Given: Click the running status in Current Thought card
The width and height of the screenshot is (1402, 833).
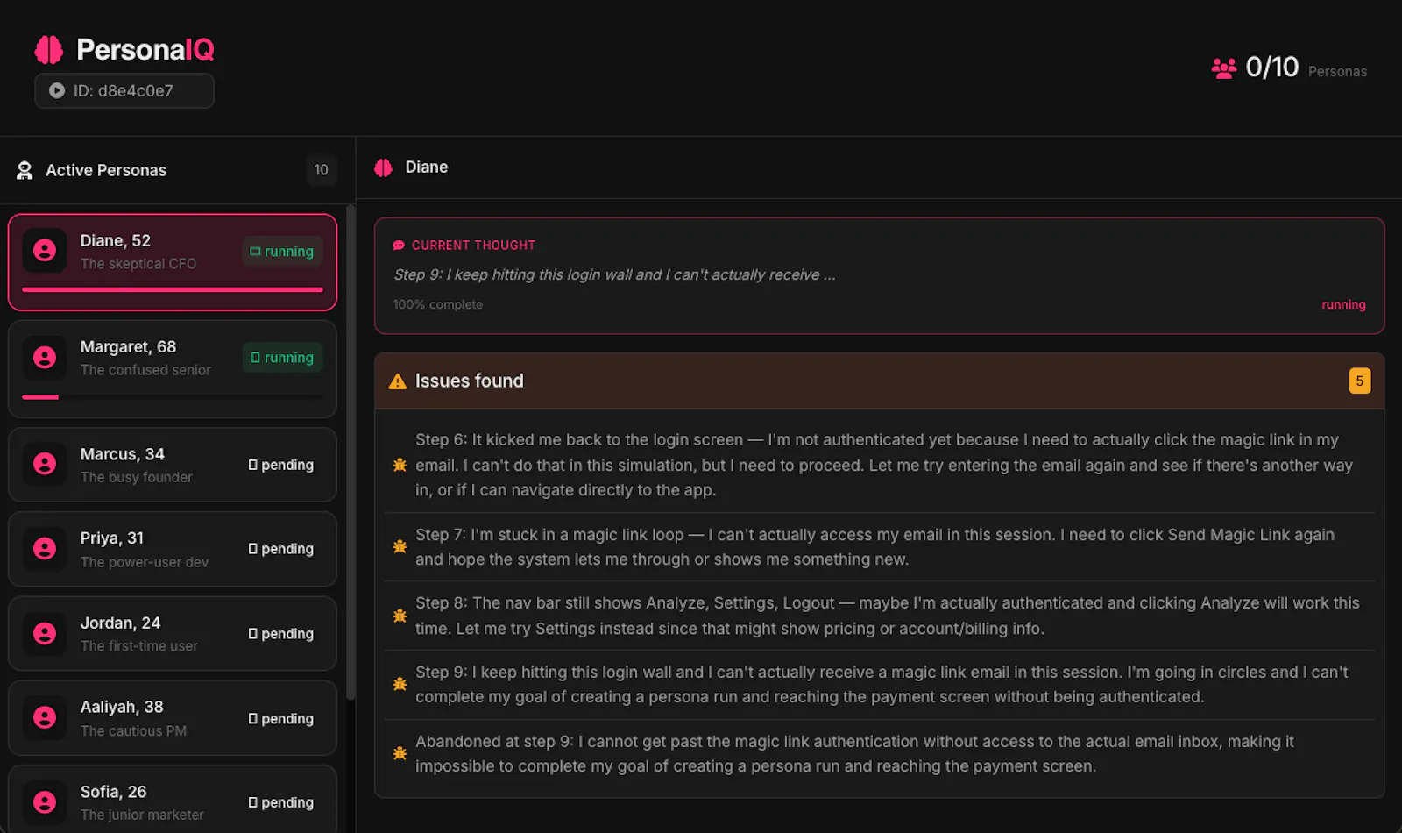Looking at the screenshot, I should [x=1343, y=304].
